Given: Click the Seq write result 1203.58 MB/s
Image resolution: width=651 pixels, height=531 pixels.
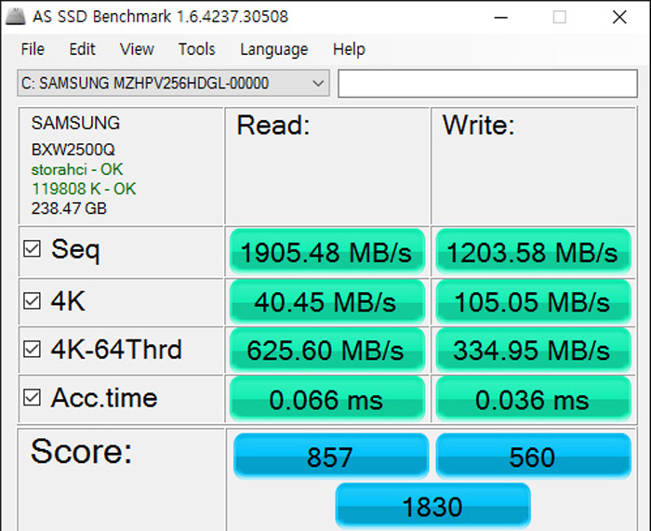Looking at the screenshot, I should point(534,252).
